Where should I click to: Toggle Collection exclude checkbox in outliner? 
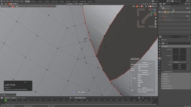pos(187,8)
